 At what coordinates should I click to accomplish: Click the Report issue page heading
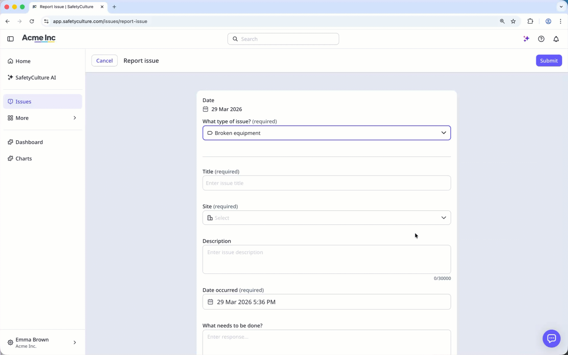pyautogui.click(x=141, y=61)
